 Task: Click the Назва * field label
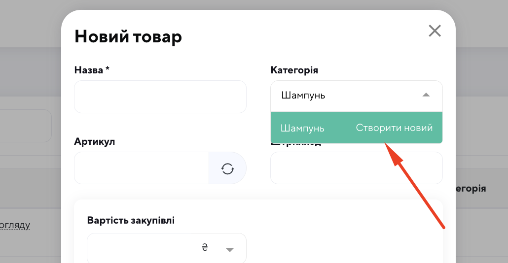pyautogui.click(x=92, y=70)
